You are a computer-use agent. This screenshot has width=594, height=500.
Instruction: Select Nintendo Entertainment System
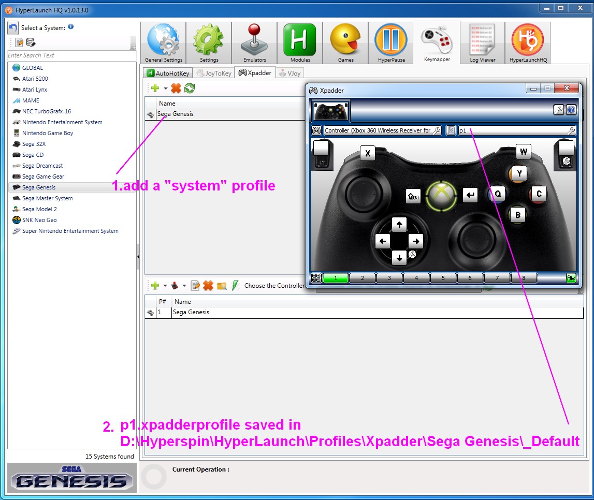click(x=62, y=122)
